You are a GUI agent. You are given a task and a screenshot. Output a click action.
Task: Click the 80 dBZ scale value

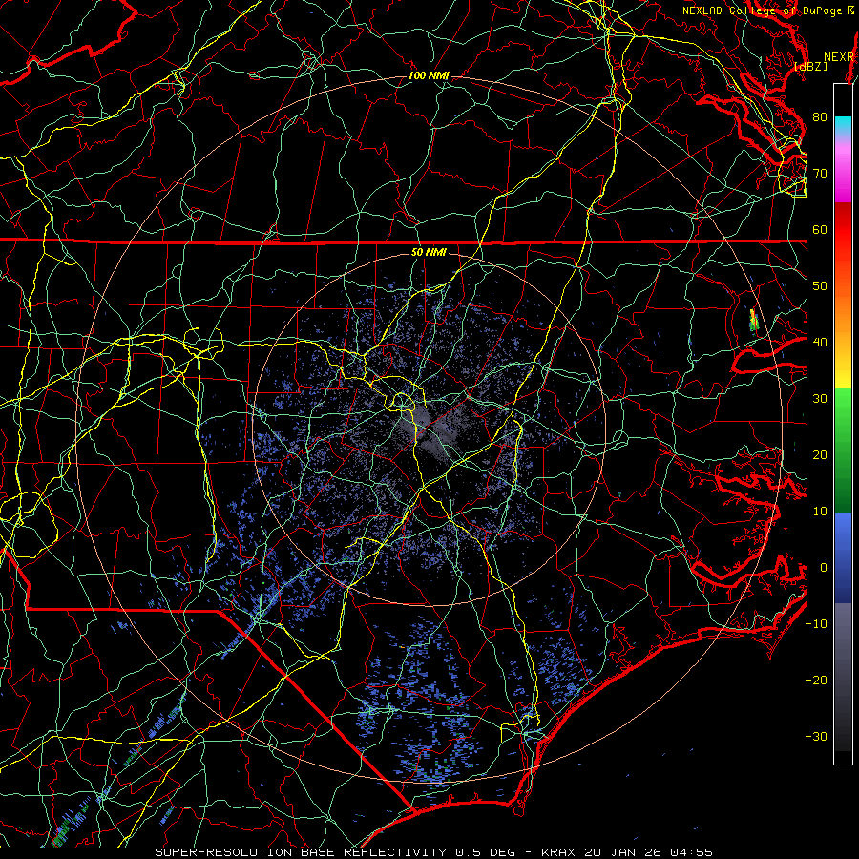click(x=820, y=116)
